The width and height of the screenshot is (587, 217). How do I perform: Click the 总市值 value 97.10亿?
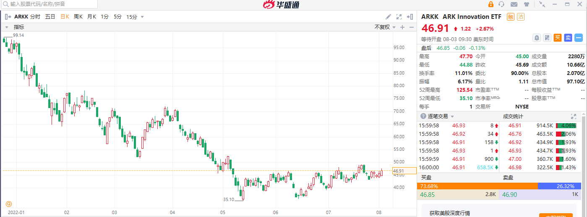(x=577, y=81)
